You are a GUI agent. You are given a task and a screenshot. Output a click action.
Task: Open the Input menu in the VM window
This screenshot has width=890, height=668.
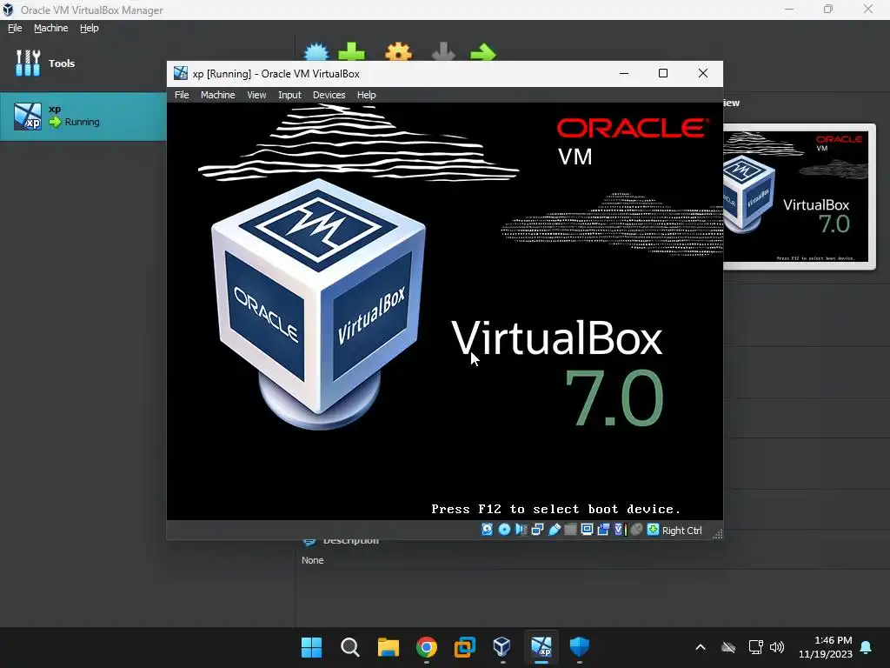289,95
